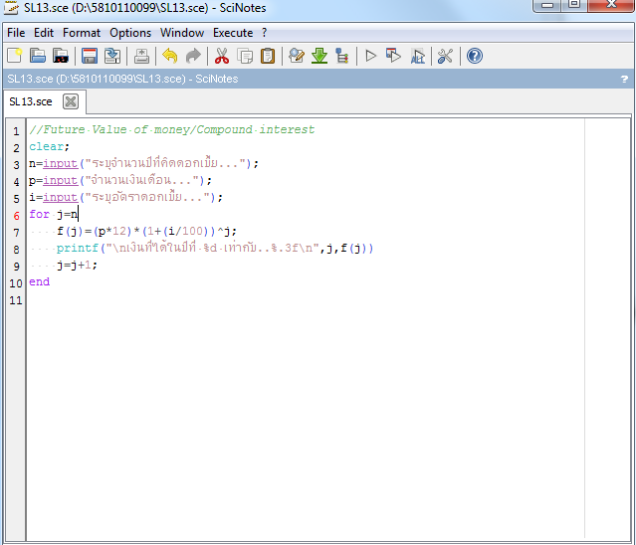Open the Options menu
The width and height of the screenshot is (636, 545).
click(x=130, y=33)
